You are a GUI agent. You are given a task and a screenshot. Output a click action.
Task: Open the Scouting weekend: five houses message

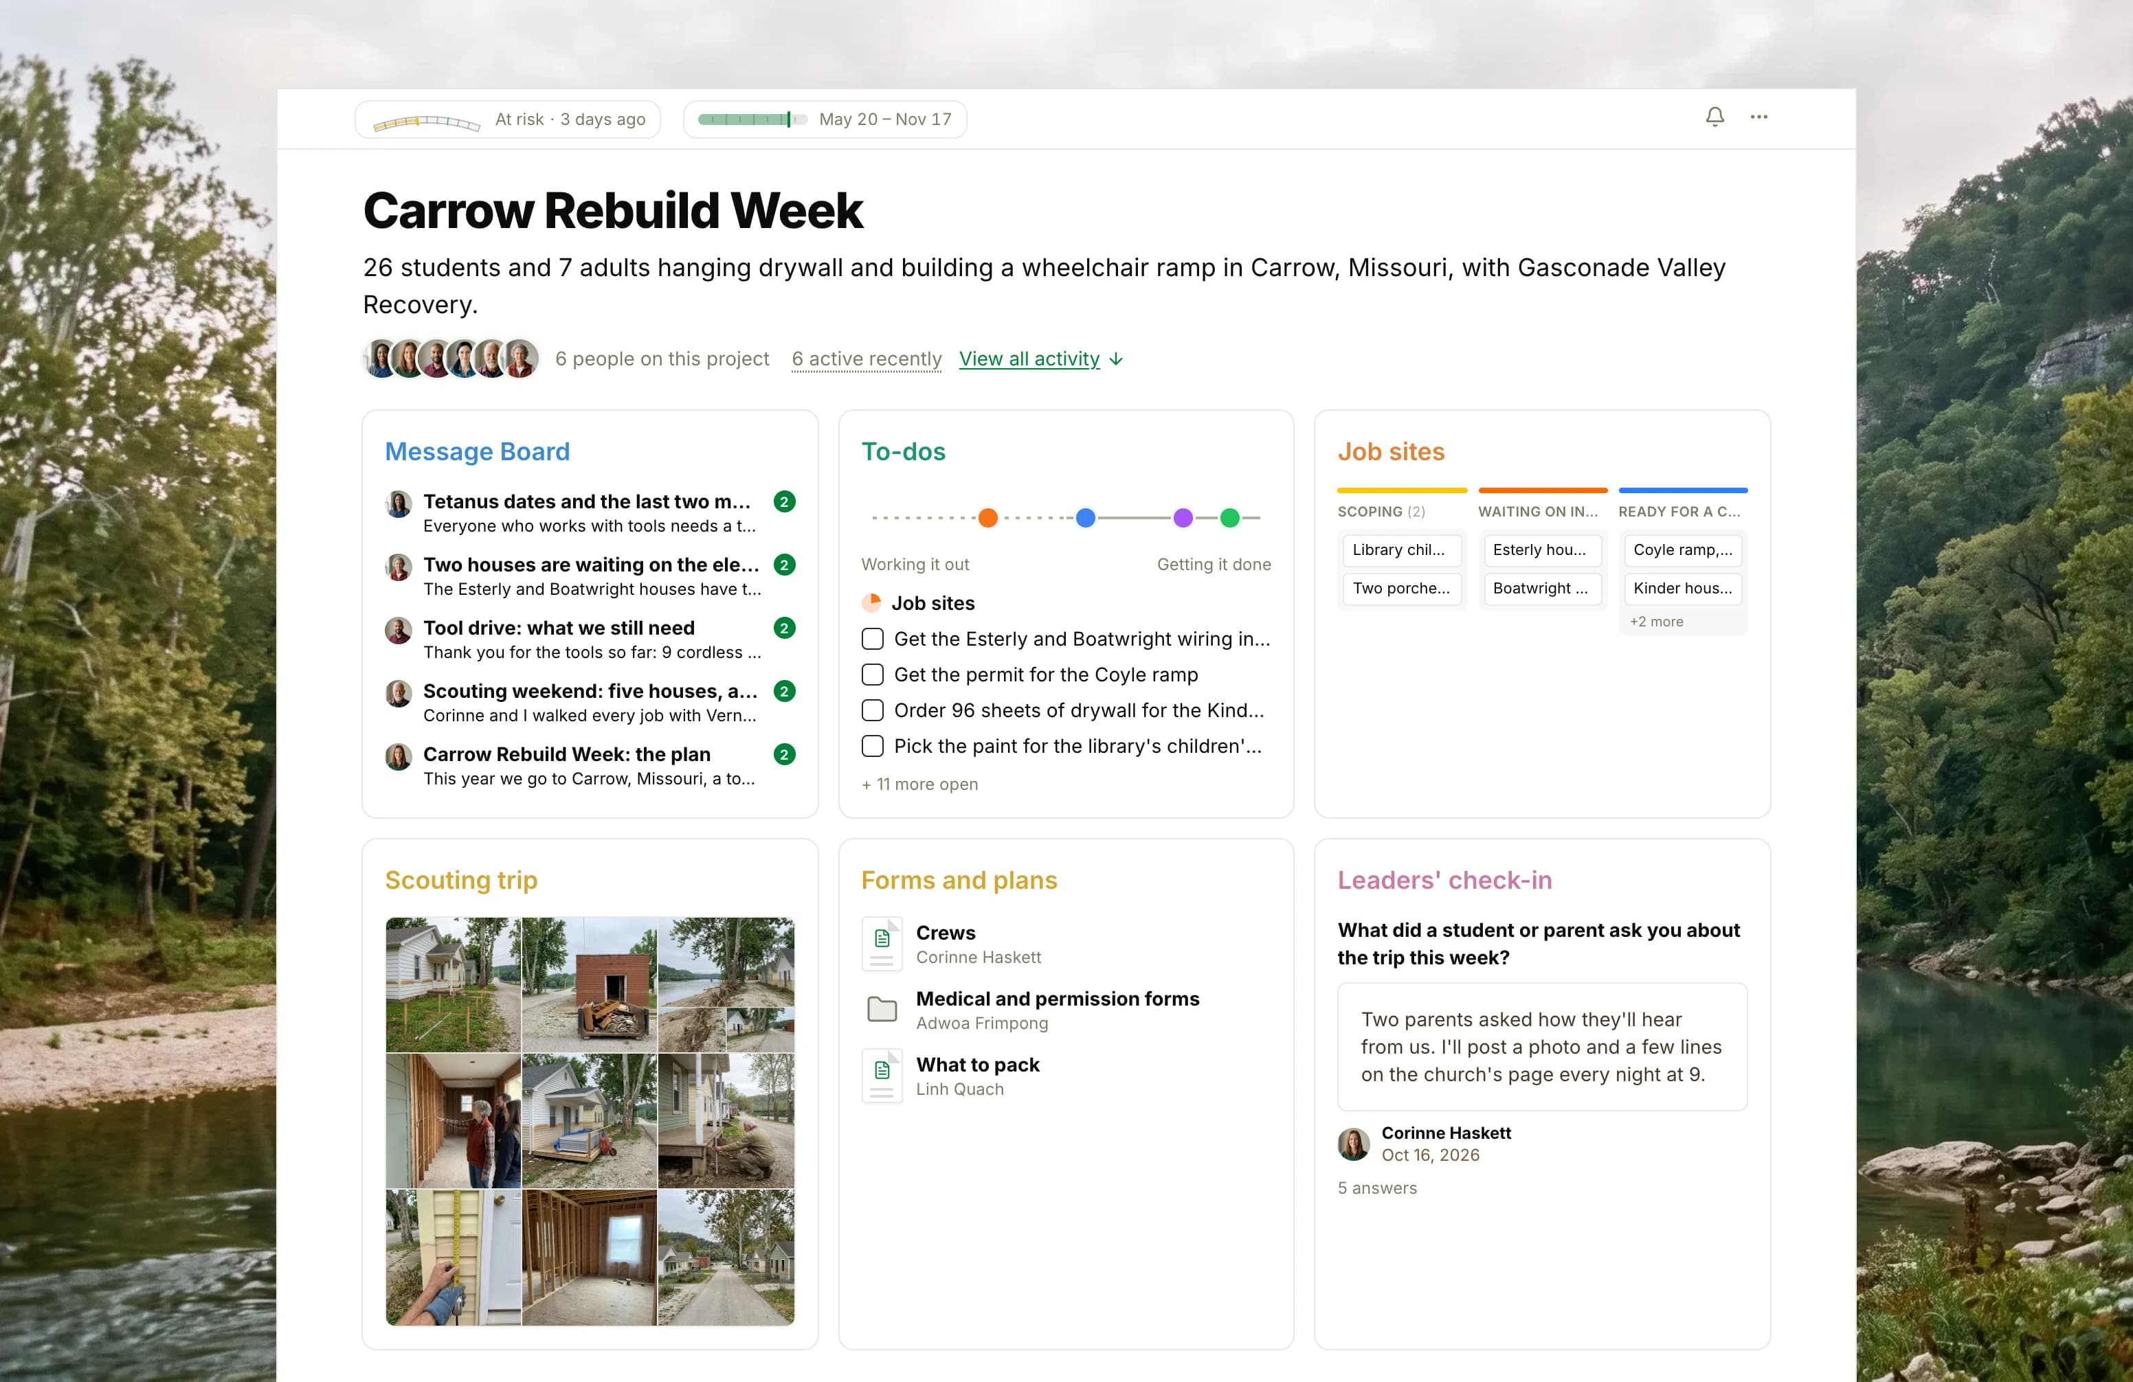[590, 703]
